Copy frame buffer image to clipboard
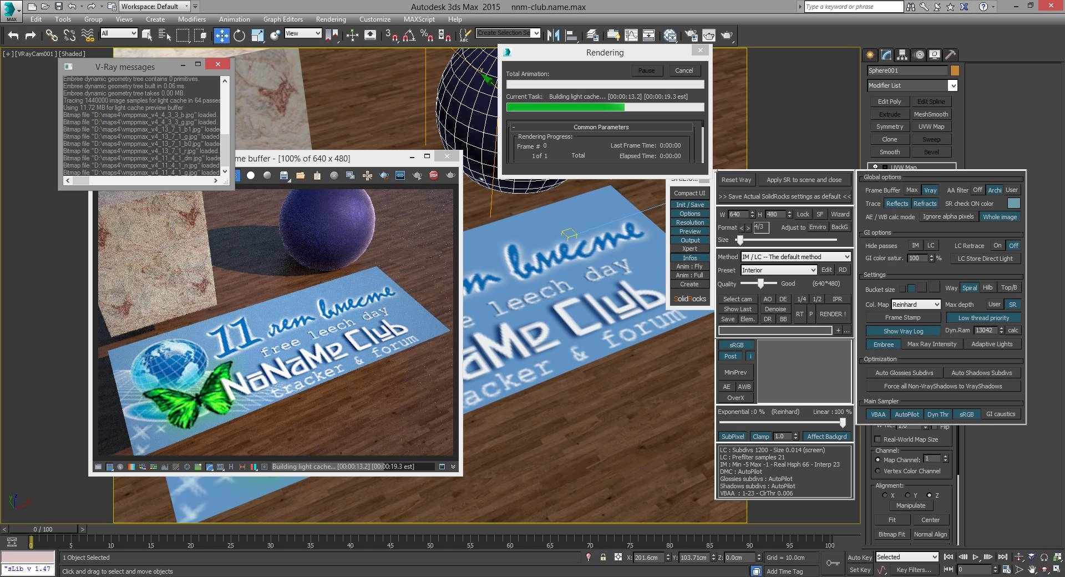Screen dimensions: 1065x577 pos(317,175)
